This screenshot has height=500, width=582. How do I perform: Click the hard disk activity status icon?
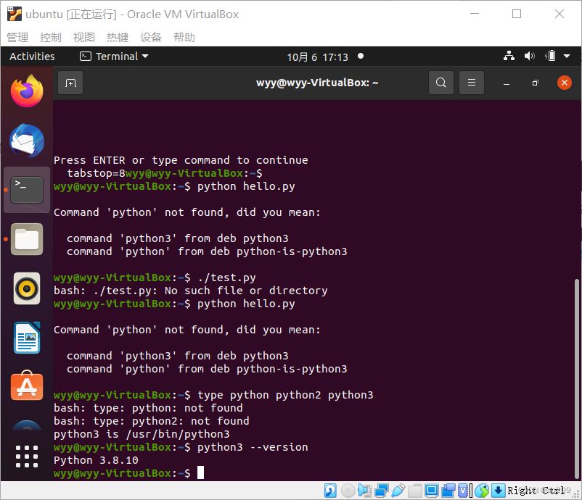[x=330, y=491]
